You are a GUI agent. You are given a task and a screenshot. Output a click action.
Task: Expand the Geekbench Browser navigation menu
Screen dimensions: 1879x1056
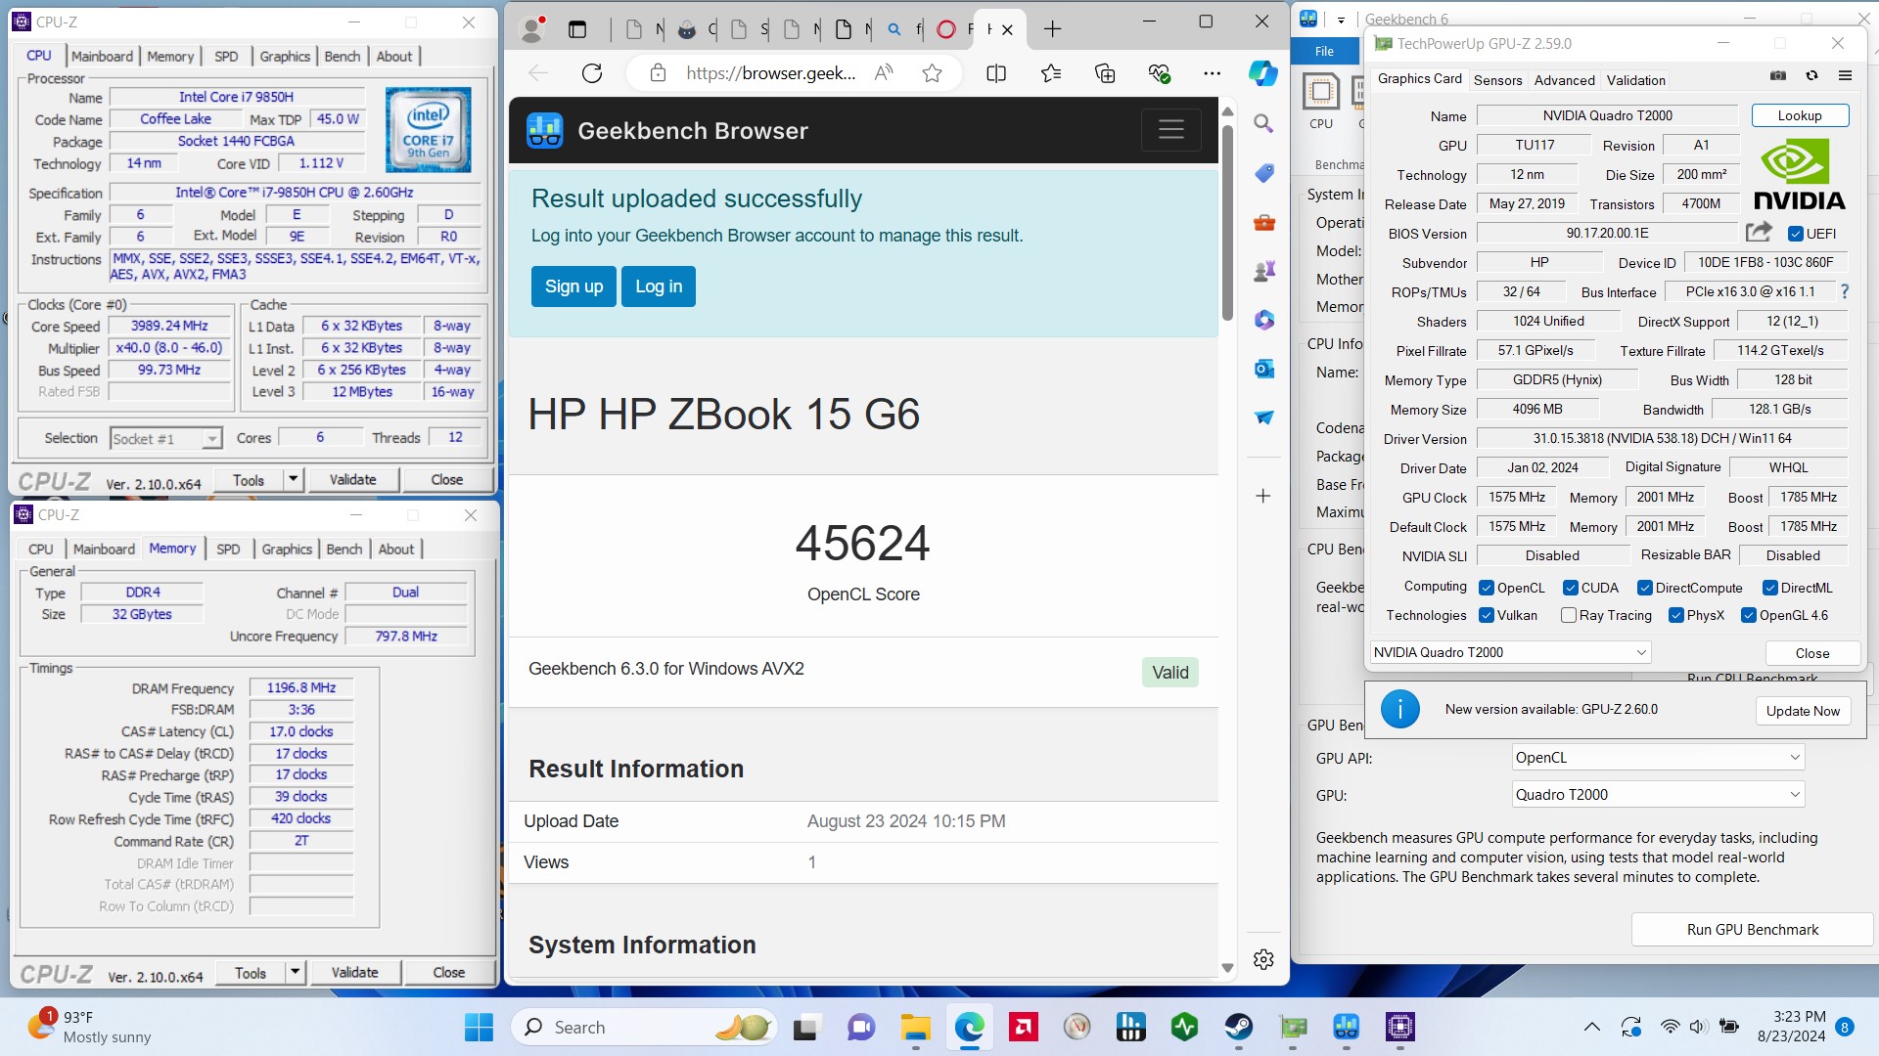tap(1170, 129)
